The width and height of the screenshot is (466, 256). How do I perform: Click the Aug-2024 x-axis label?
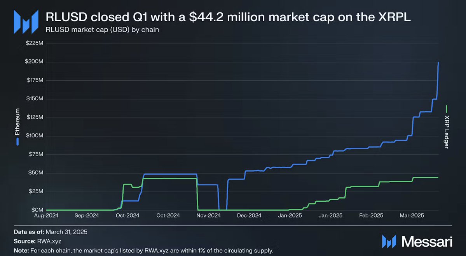[46, 216]
